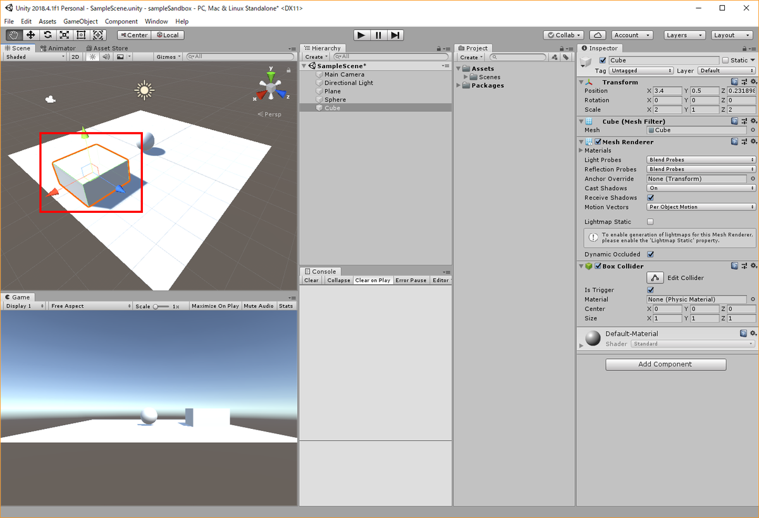759x518 pixels.
Task: Toggle the Cube active checkbox
Action: click(603, 61)
